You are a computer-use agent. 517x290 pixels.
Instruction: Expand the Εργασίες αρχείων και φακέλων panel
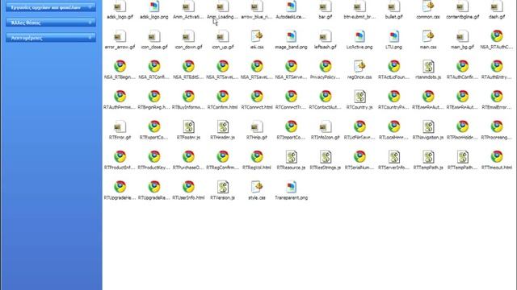click(x=51, y=7)
